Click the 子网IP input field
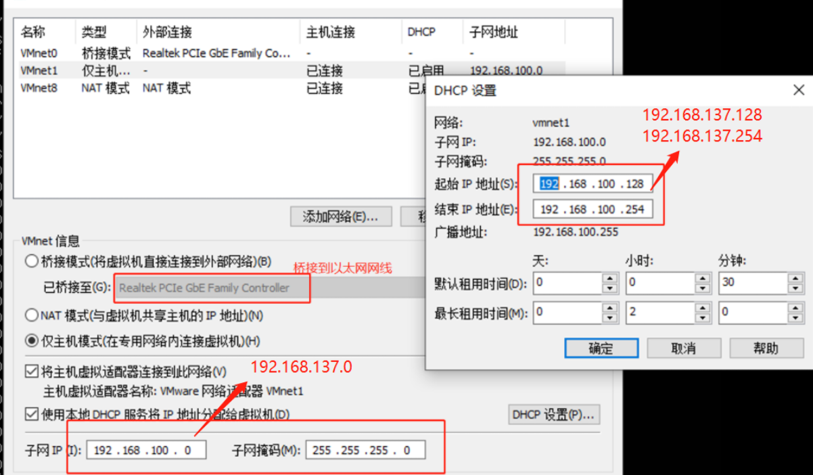This screenshot has height=475, width=813. [145, 449]
